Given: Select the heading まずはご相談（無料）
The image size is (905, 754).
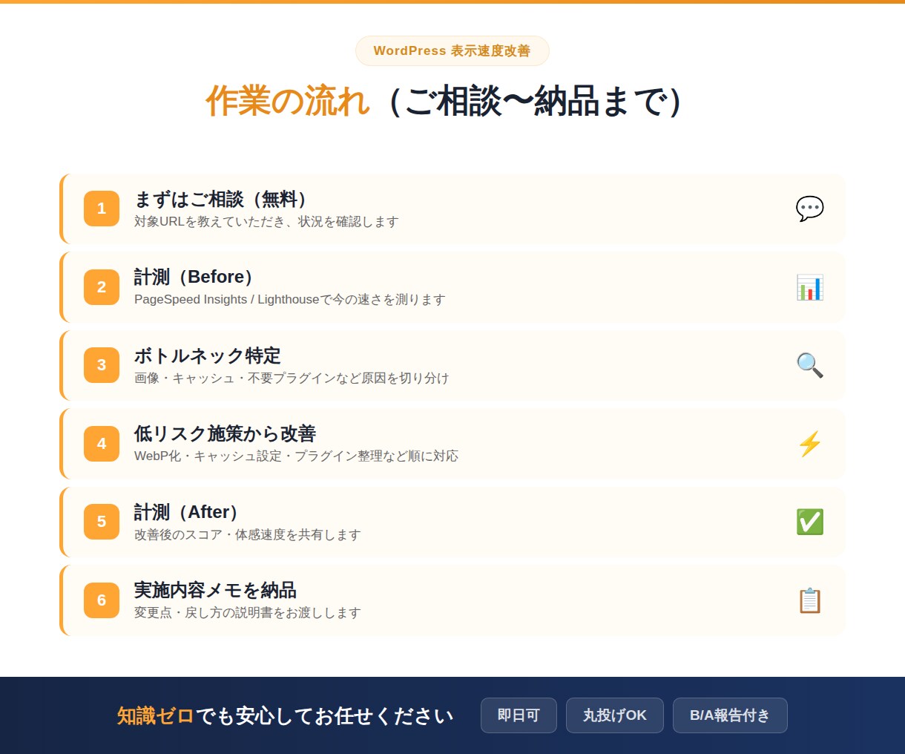Looking at the screenshot, I should (x=221, y=199).
